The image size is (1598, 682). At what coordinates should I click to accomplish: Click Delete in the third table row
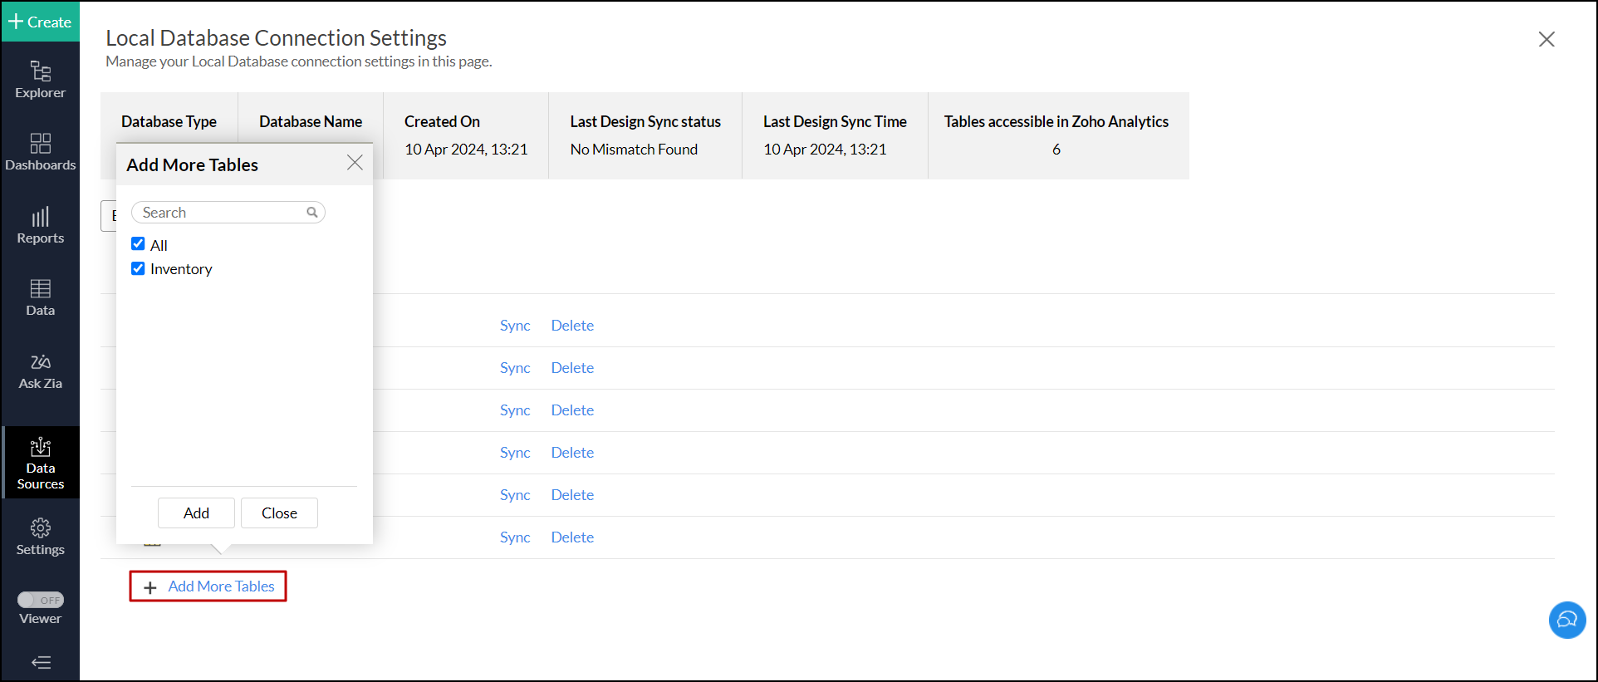572,410
